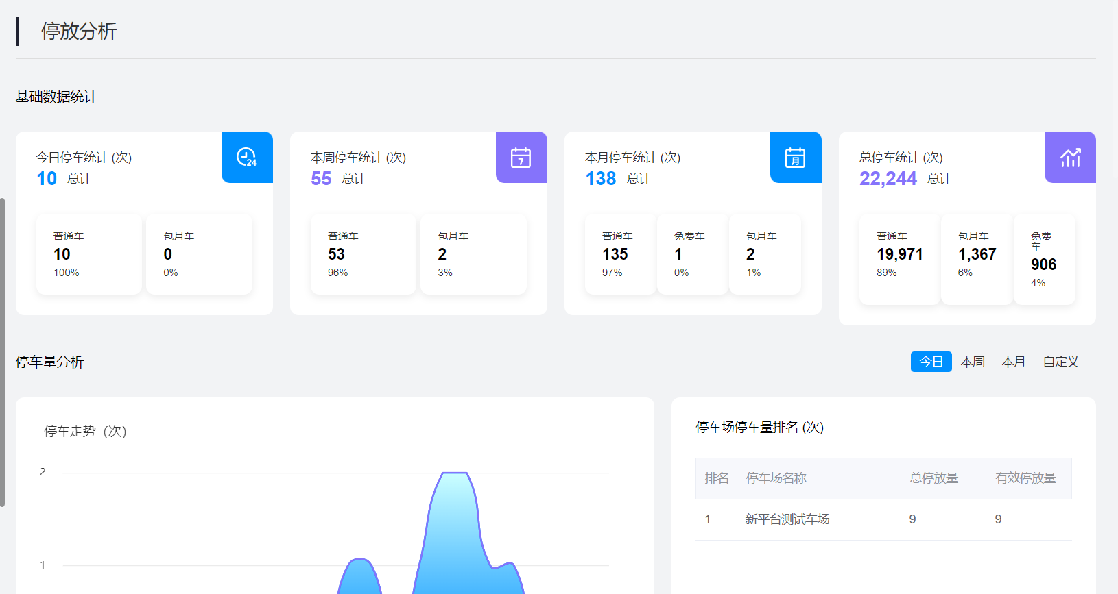Select the 今日 time range tab
1118x594 pixels.
[x=931, y=362]
